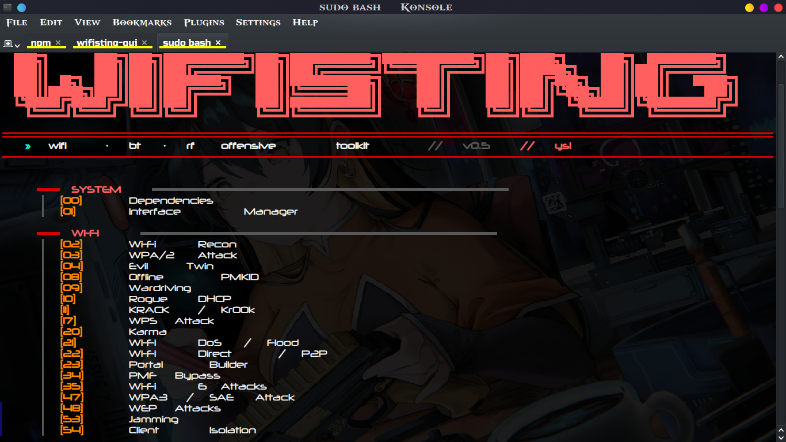
Task: Open the File menu
Action: pos(17,22)
